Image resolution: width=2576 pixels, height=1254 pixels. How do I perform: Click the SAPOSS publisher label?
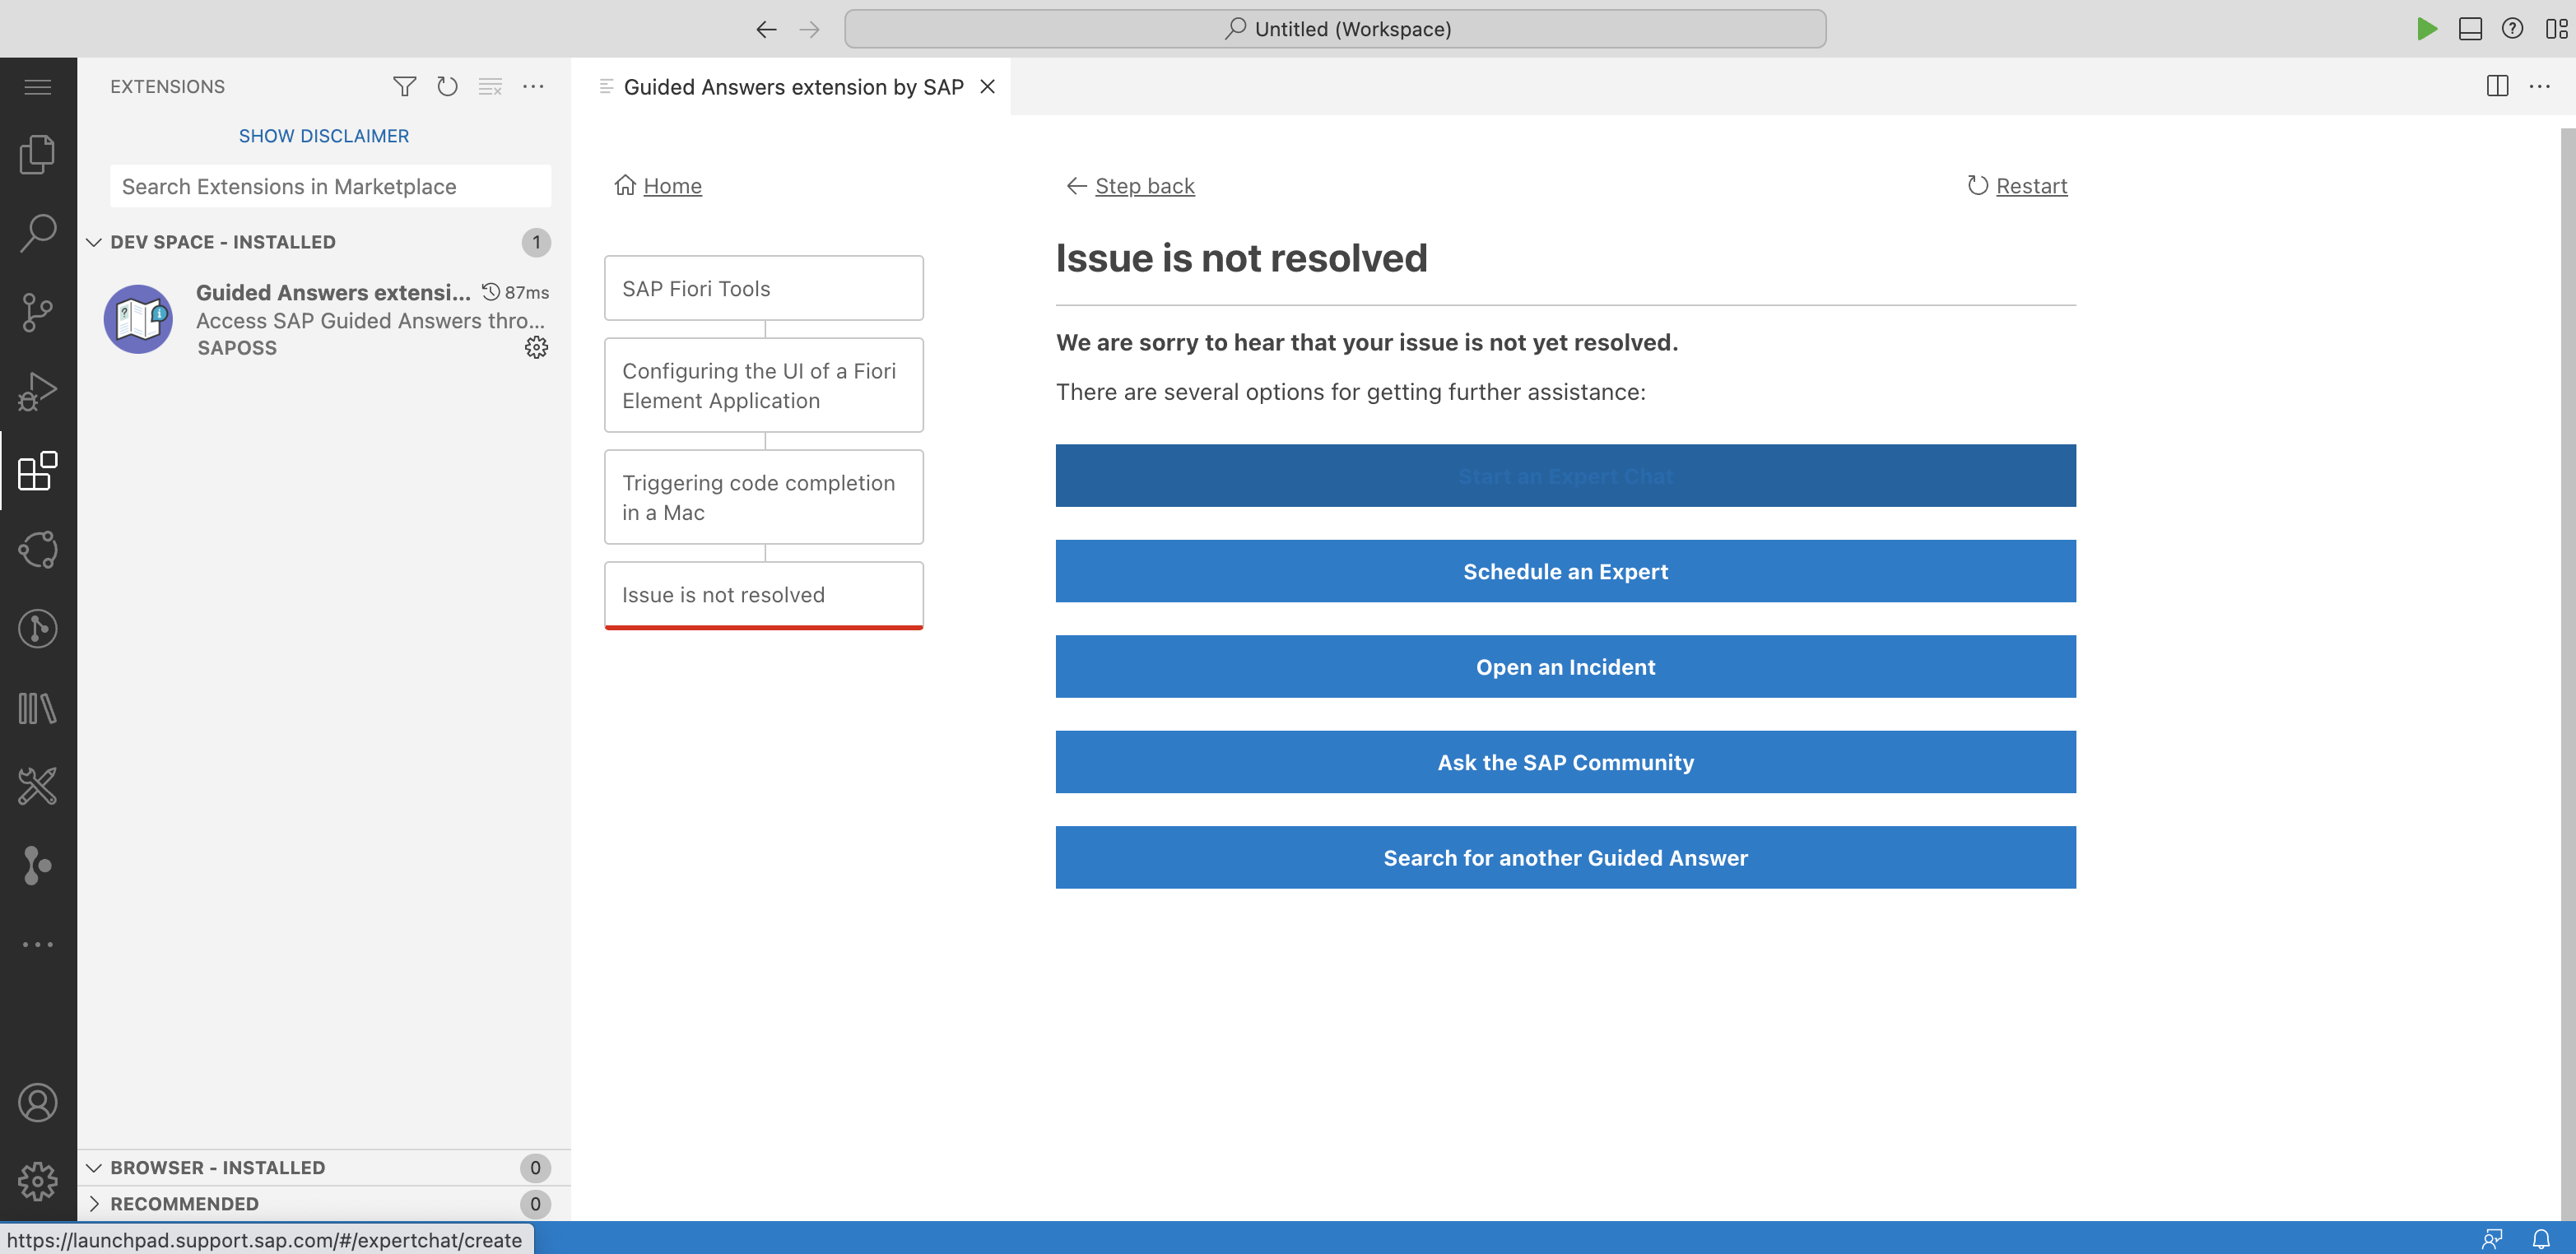[237, 348]
